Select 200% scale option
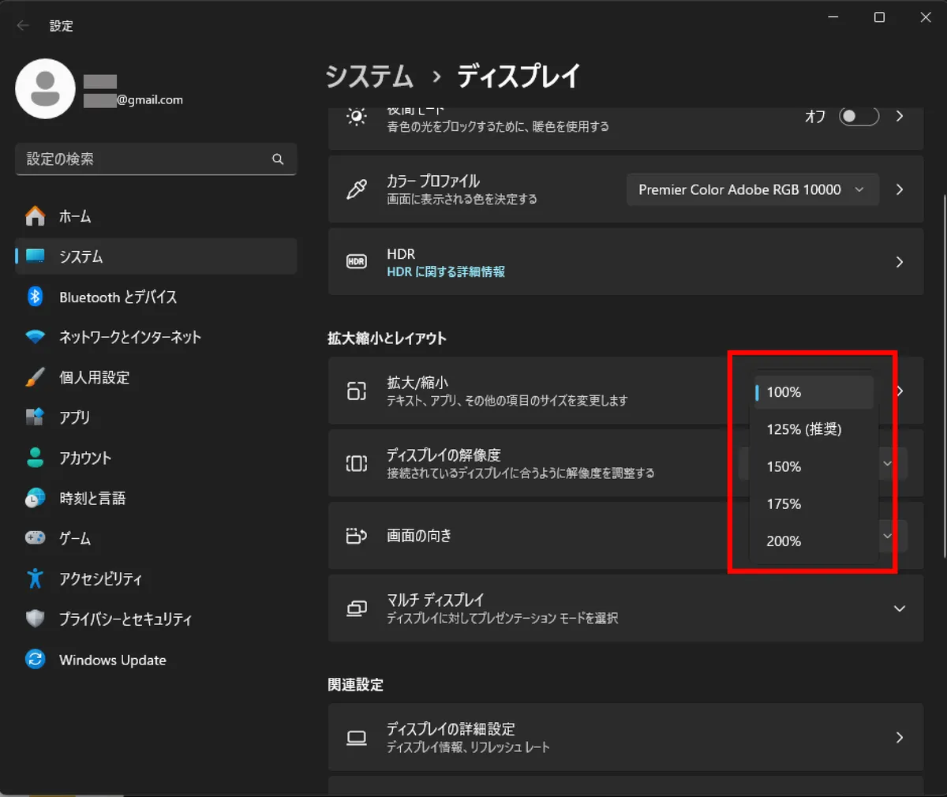This screenshot has width=947, height=797. click(x=814, y=541)
